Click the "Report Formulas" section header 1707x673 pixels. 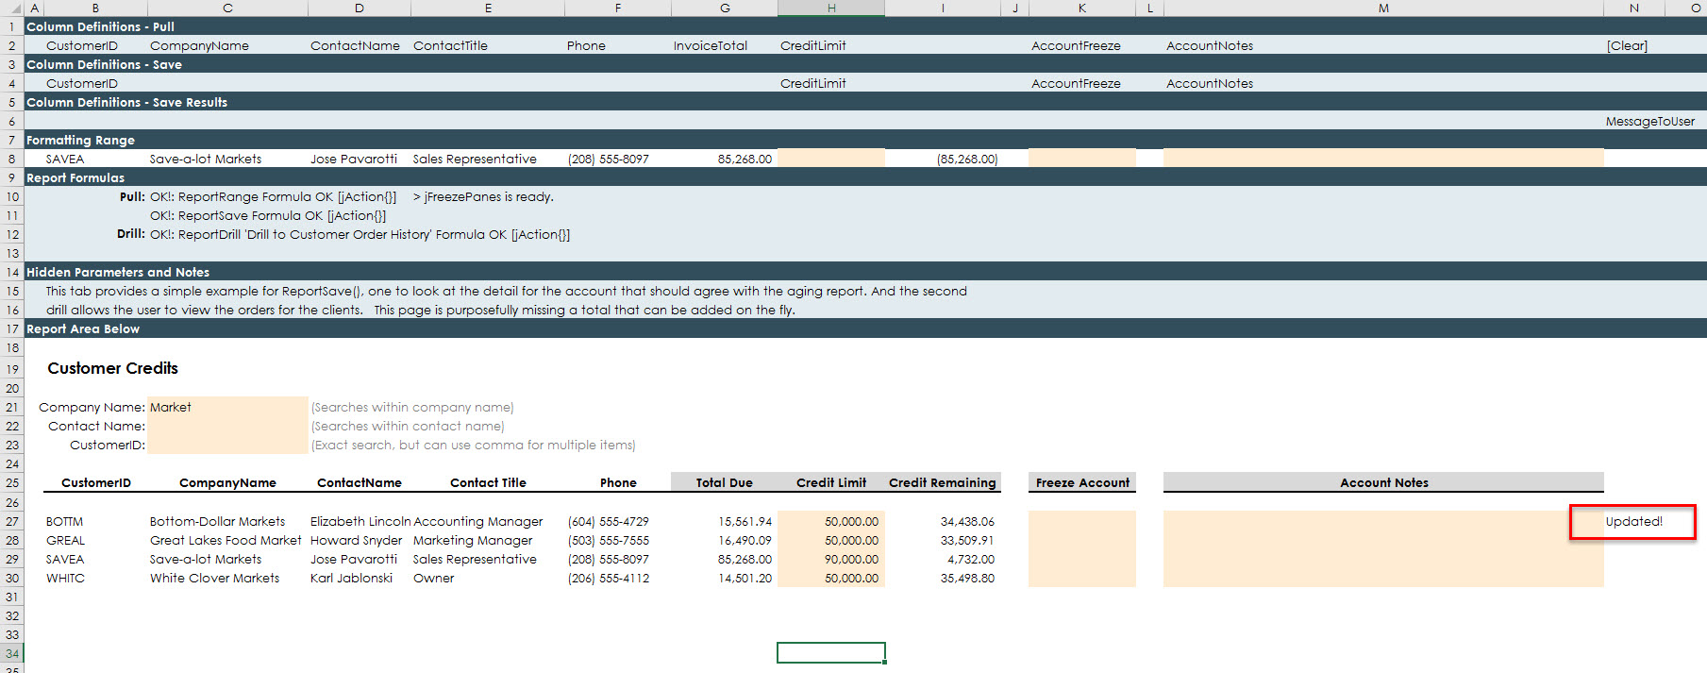point(75,177)
